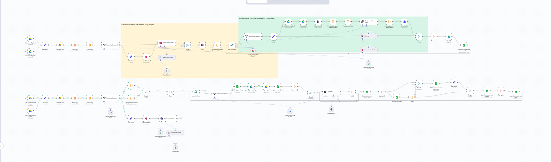Open the Convert to File node
This screenshot has height=162, width=551.
[404, 21]
